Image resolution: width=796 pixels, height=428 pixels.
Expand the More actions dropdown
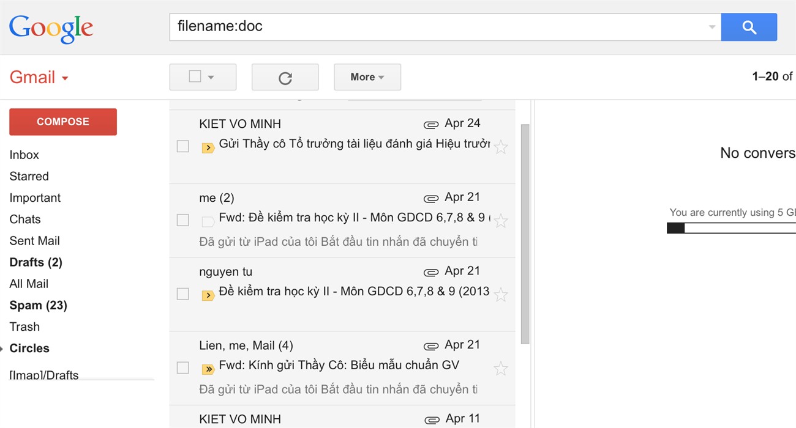point(367,77)
